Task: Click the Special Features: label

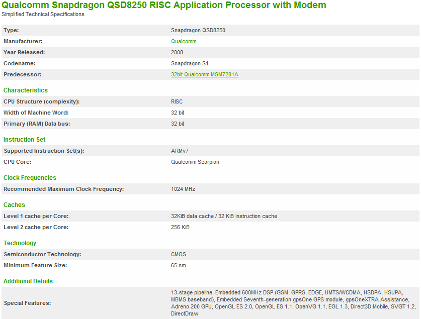Action: [x=27, y=303]
